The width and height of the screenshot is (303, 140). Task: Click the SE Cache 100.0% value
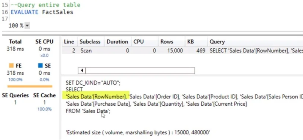tap(44, 109)
